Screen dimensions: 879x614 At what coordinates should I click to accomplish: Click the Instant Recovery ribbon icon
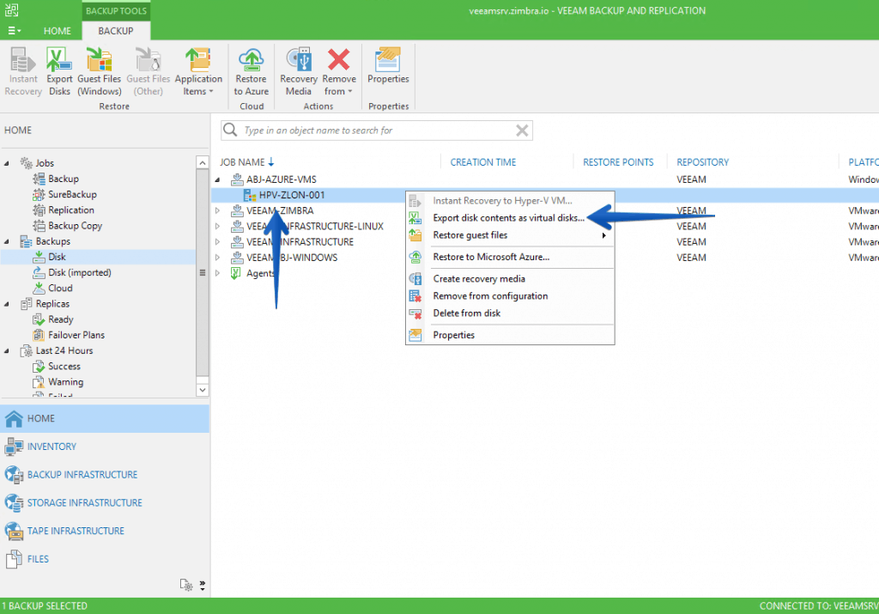pos(23,71)
